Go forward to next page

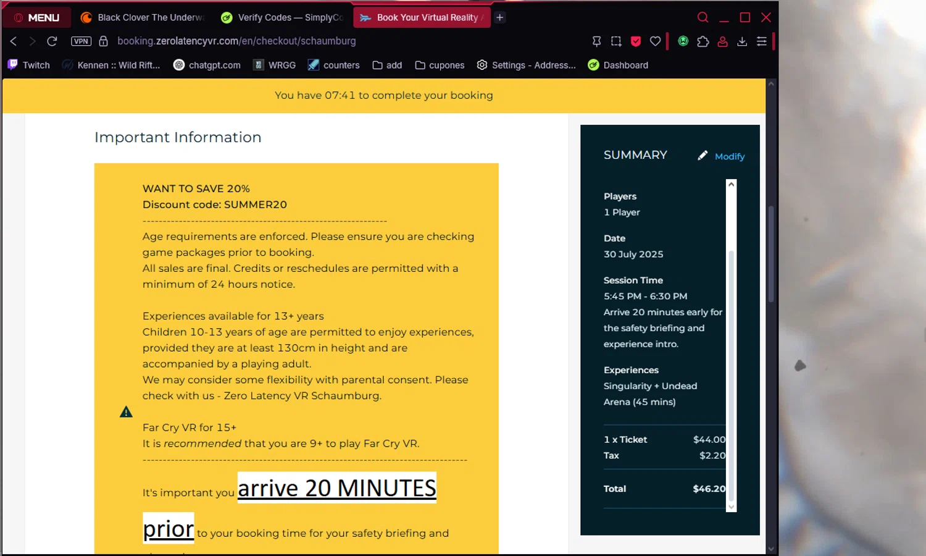click(x=33, y=41)
